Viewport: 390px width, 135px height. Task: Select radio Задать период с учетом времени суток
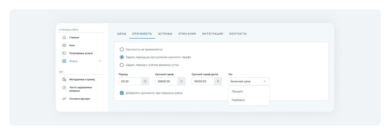[x=122, y=65]
